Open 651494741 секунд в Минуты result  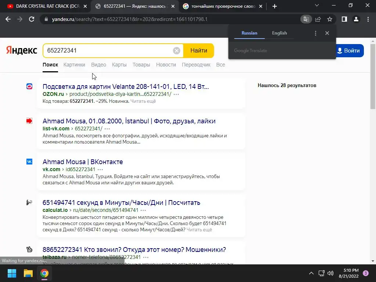(x=121, y=203)
